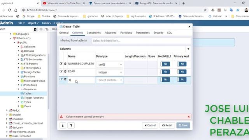Screen dimensions: 249x140
Task: Expand the Red_X database node
Action: tap(7, 110)
